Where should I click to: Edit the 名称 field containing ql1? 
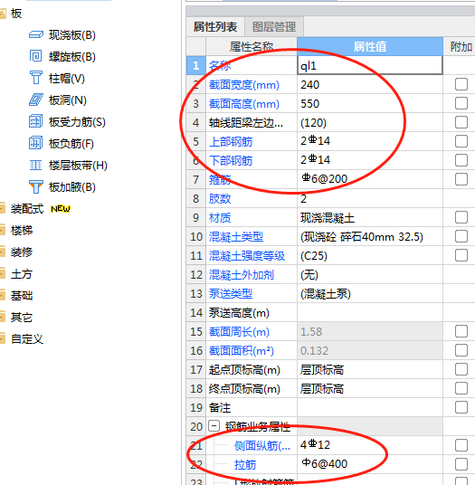[370, 65]
